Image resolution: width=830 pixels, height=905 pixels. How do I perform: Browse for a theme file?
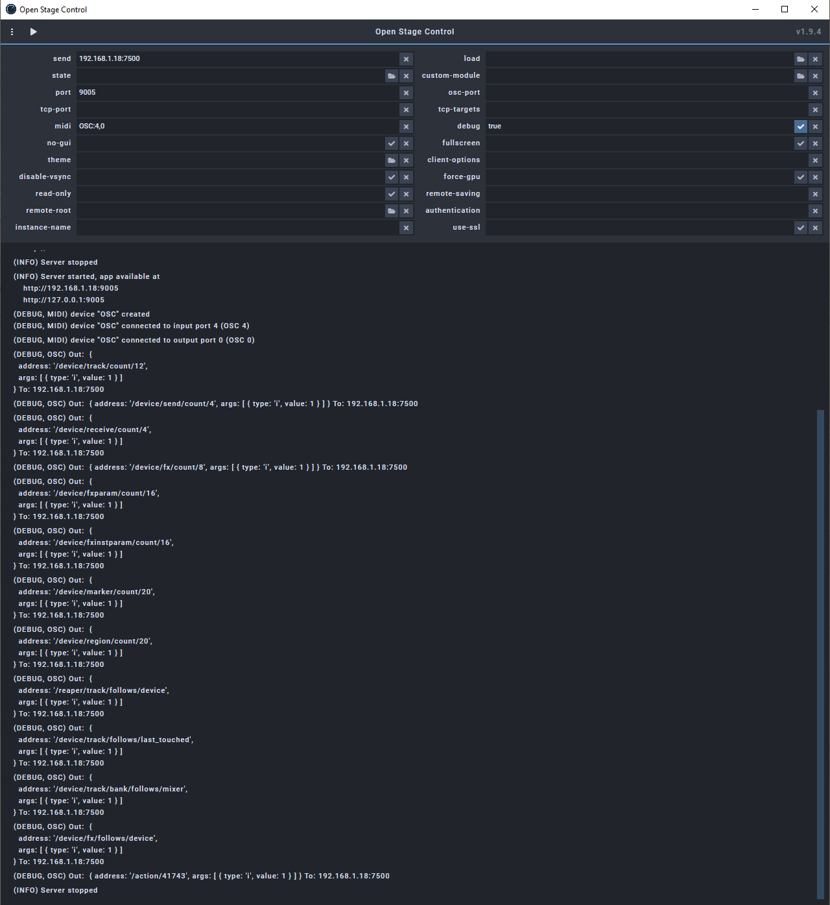coord(392,160)
